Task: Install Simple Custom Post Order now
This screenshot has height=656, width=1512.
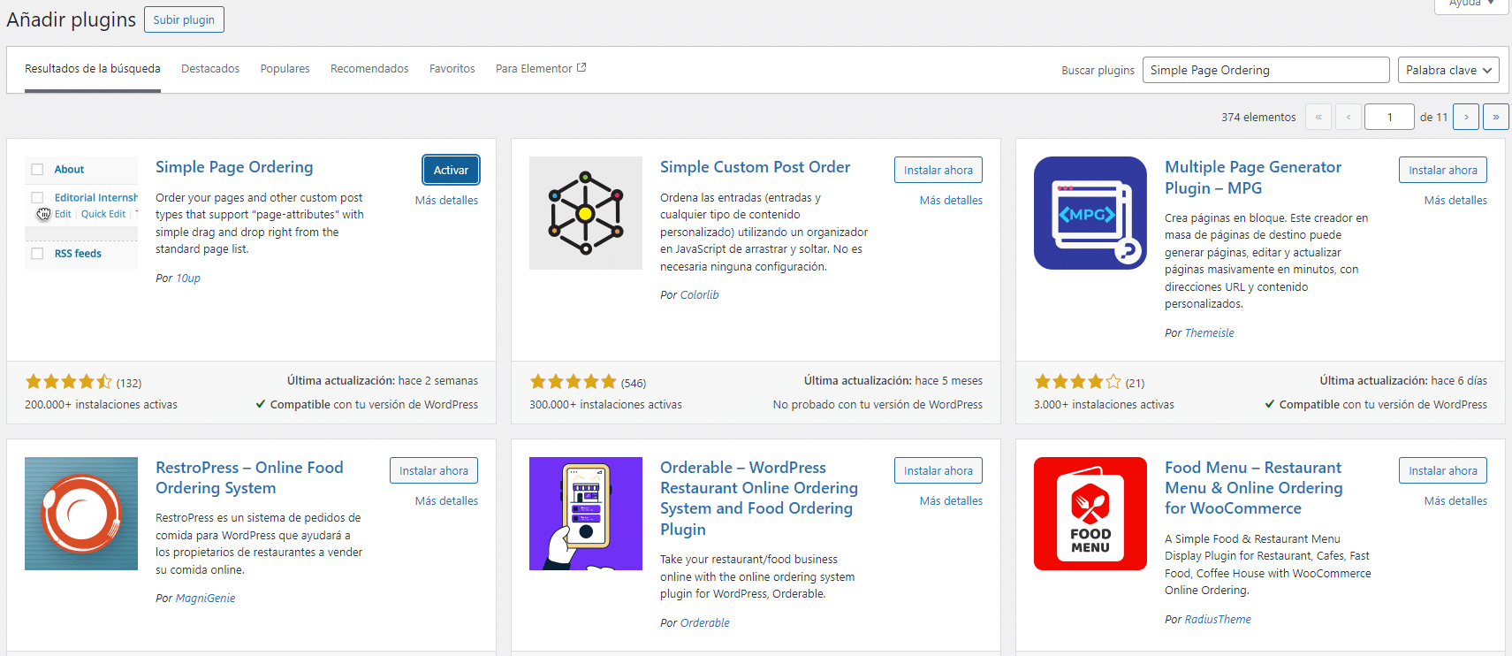Action: (x=938, y=171)
